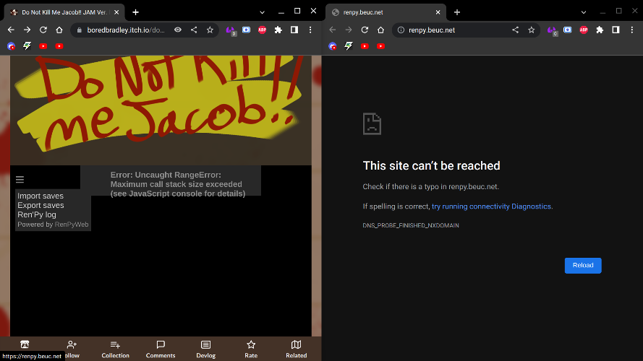Open itch.io store icon in bottom bar
Screen dimensions: 643x361
[25, 344]
